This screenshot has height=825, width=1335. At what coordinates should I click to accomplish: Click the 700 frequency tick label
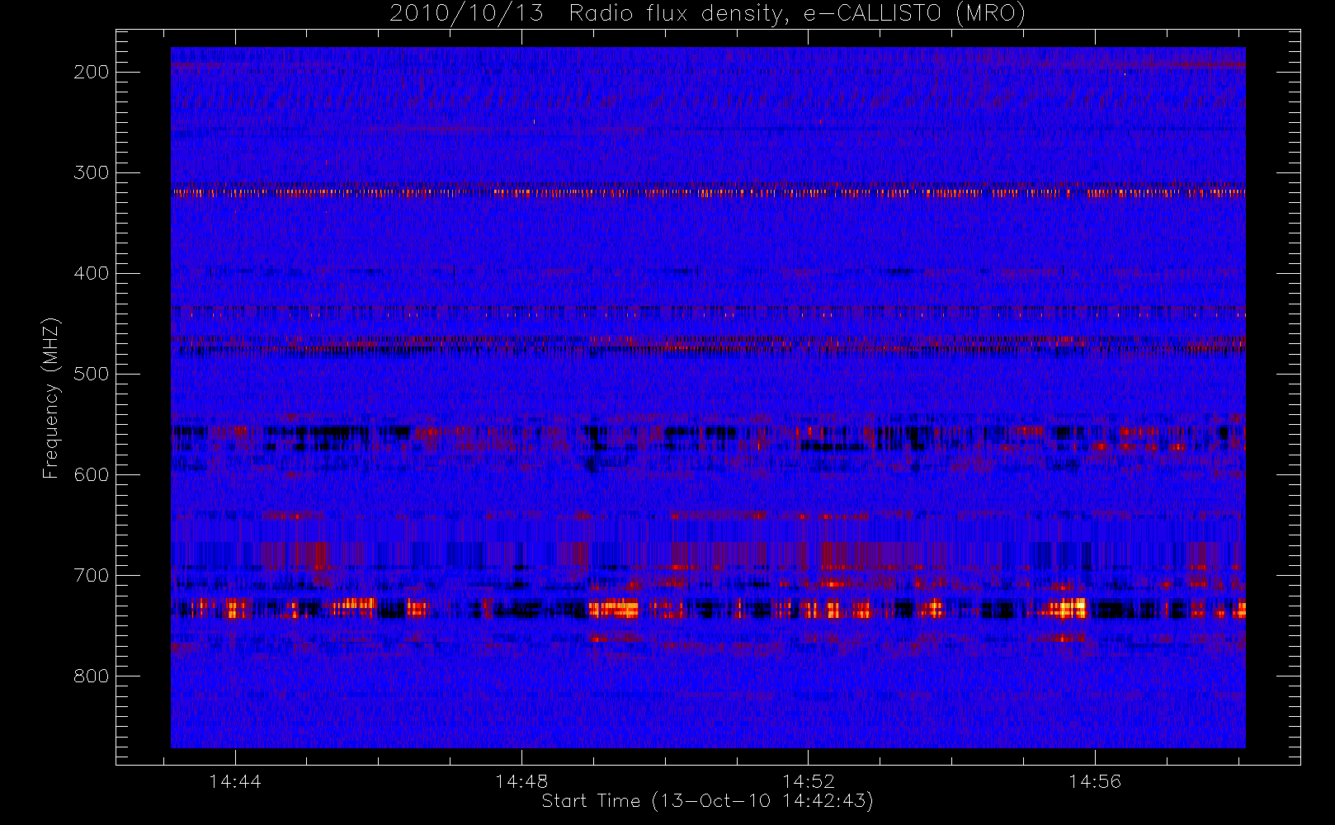coord(91,575)
